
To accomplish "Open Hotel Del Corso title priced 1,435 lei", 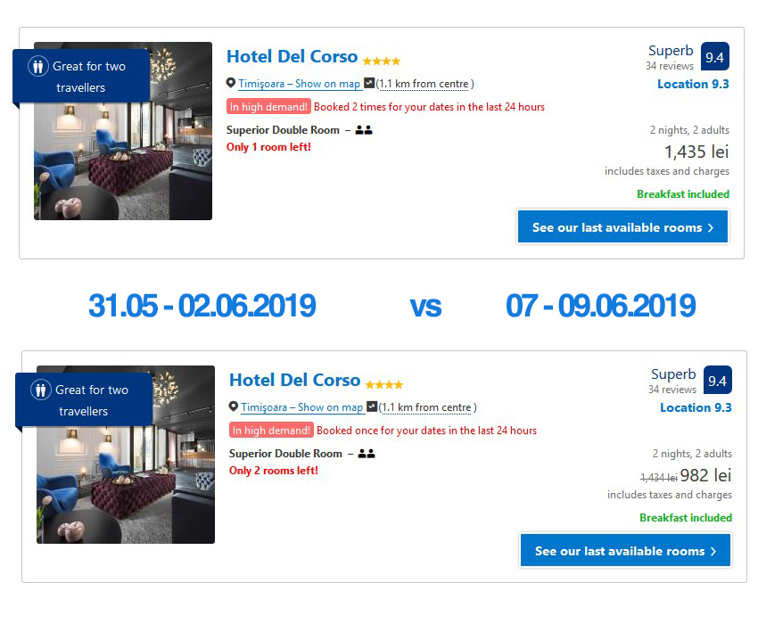I will click(x=292, y=56).
